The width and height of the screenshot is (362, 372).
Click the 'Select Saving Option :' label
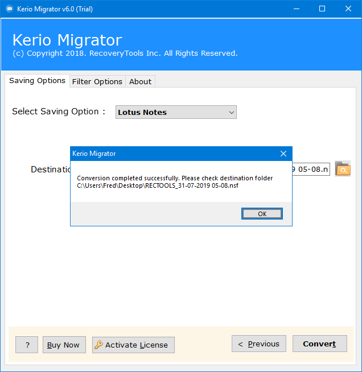click(x=59, y=111)
